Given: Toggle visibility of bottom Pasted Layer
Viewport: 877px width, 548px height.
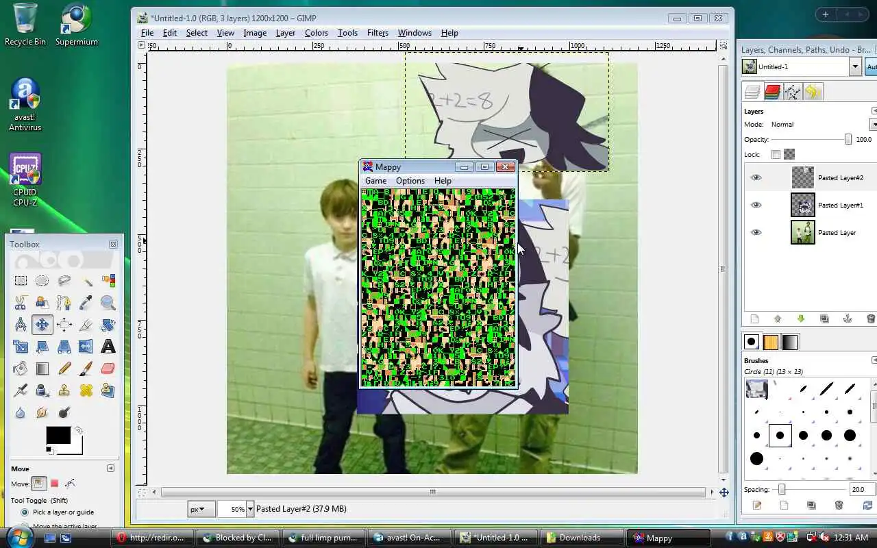Looking at the screenshot, I should [756, 232].
